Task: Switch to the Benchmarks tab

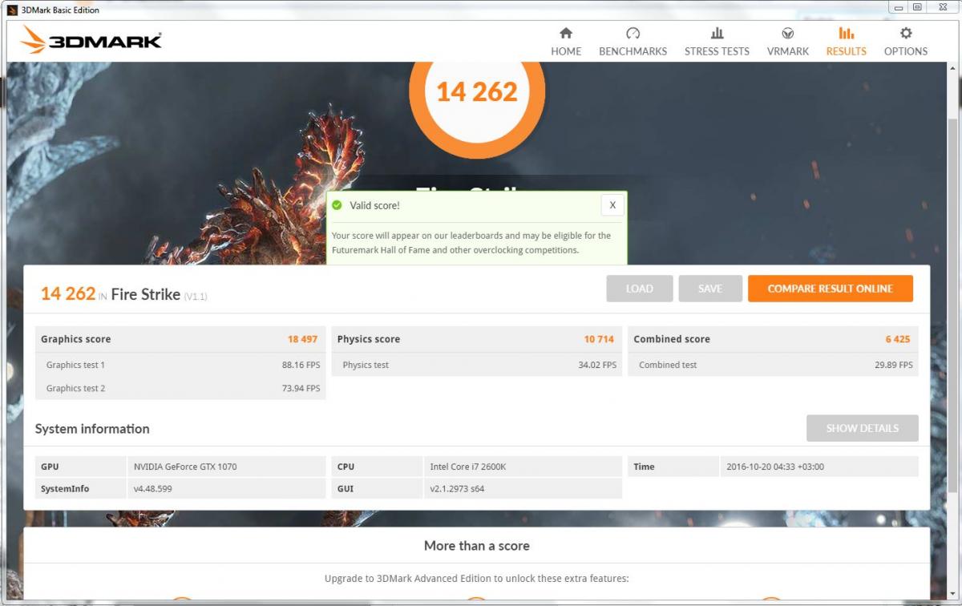Action: (633, 42)
